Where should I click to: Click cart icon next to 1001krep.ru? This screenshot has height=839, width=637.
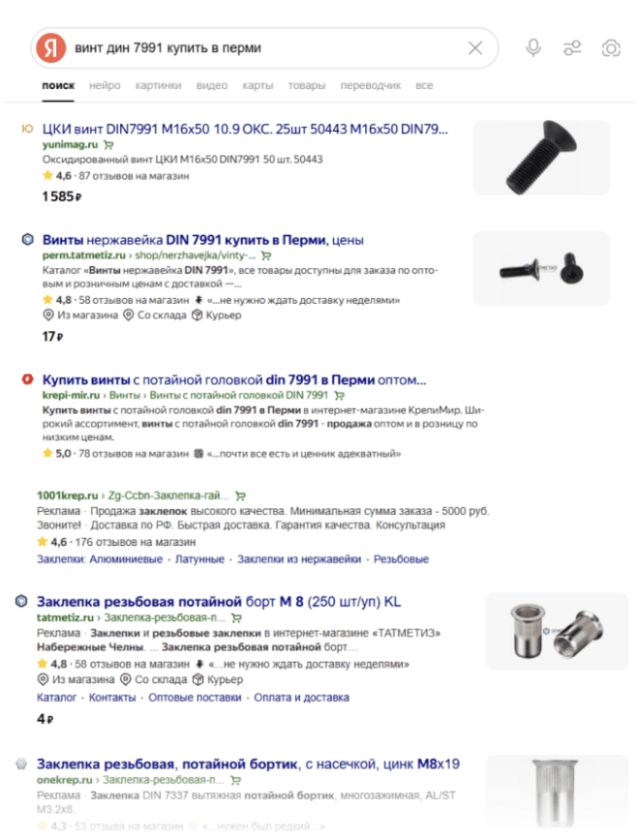tap(241, 495)
